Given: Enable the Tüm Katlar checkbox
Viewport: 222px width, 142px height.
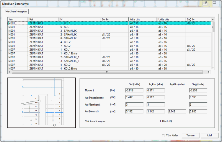Looking at the screenshot, I should coord(163,135).
